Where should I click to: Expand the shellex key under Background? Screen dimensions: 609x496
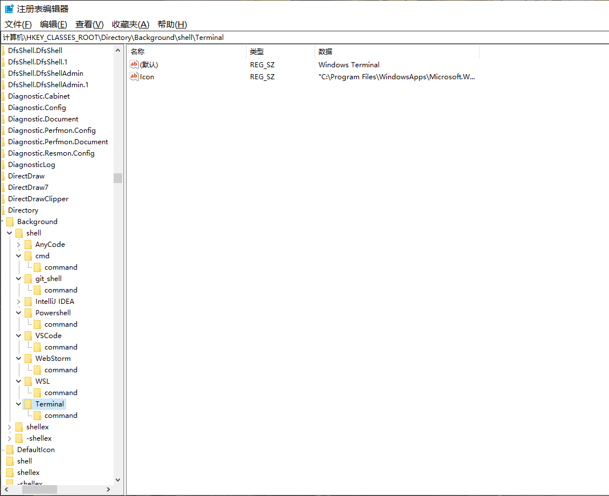(x=9, y=427)
